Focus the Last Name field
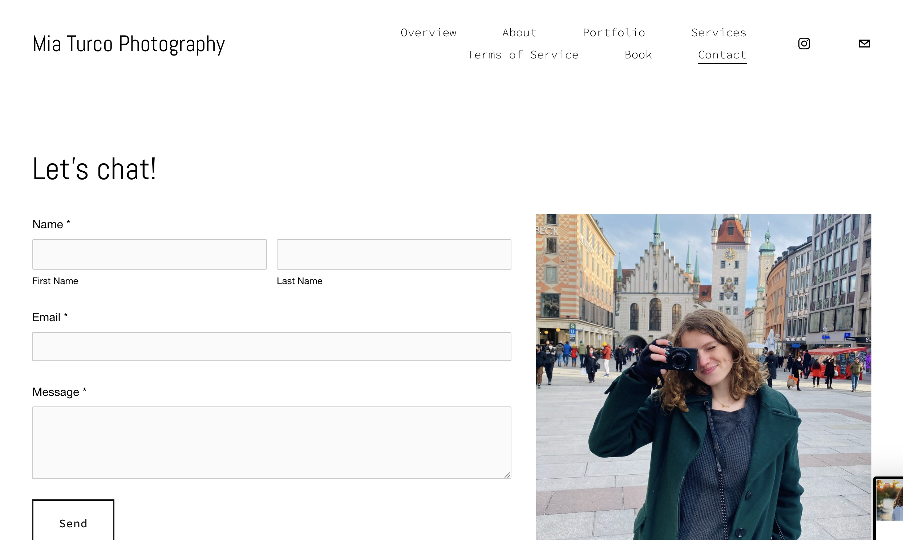903x540 pixels. point(394,254)
